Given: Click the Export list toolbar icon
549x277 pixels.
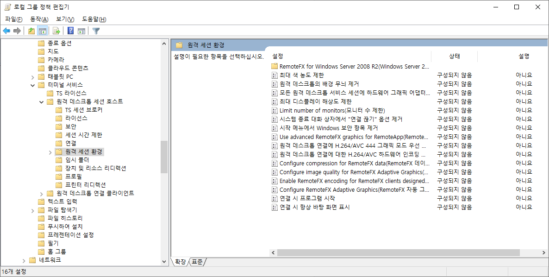Looking at the screenshot, I should pos(56,31).
